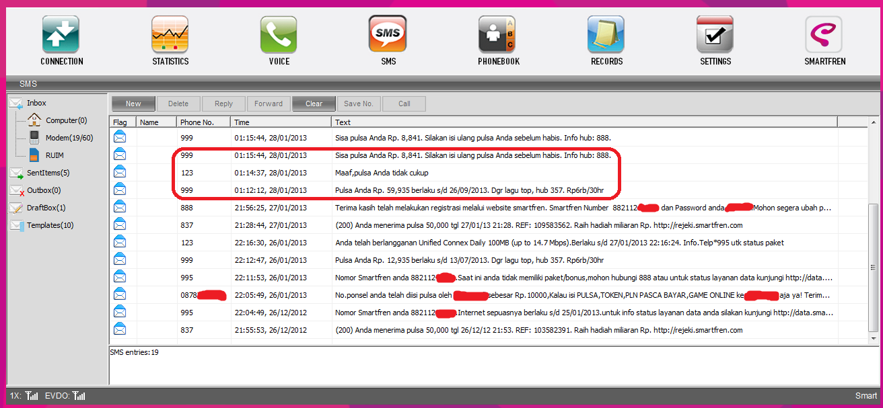This screenshot has height=408, width=883.
Task: Click the Delete button
Action: pyautogui.click(x=178, y=104)
